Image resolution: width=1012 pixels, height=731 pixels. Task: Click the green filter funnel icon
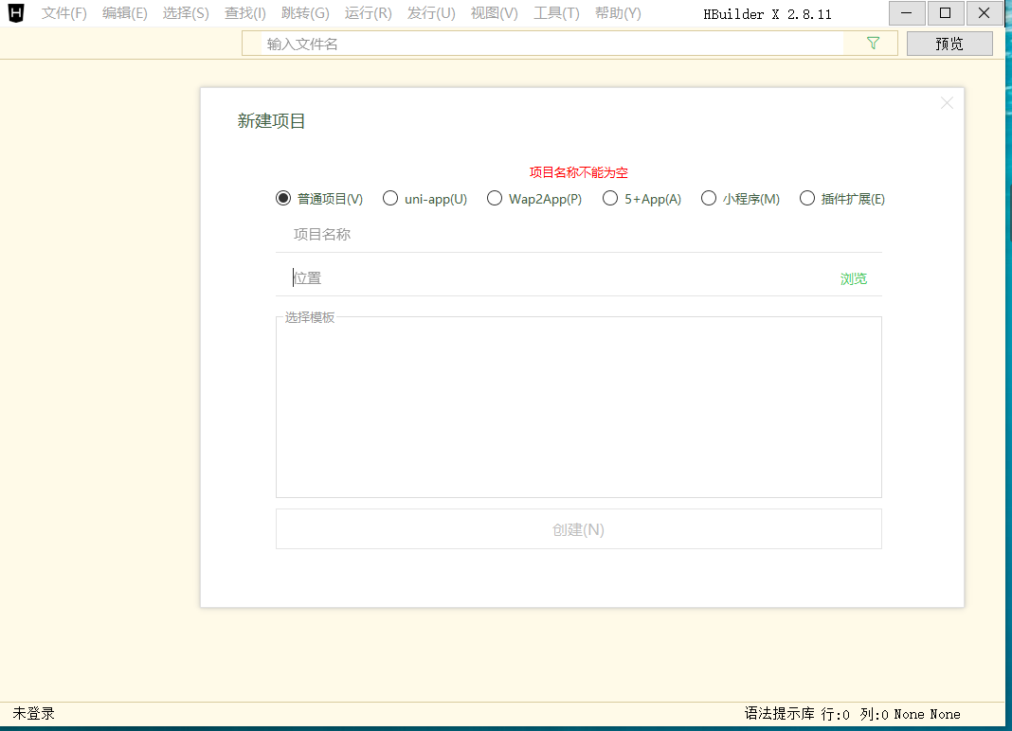873,44
